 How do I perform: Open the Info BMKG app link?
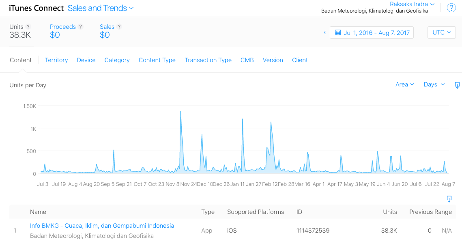(x=102, y=226)
